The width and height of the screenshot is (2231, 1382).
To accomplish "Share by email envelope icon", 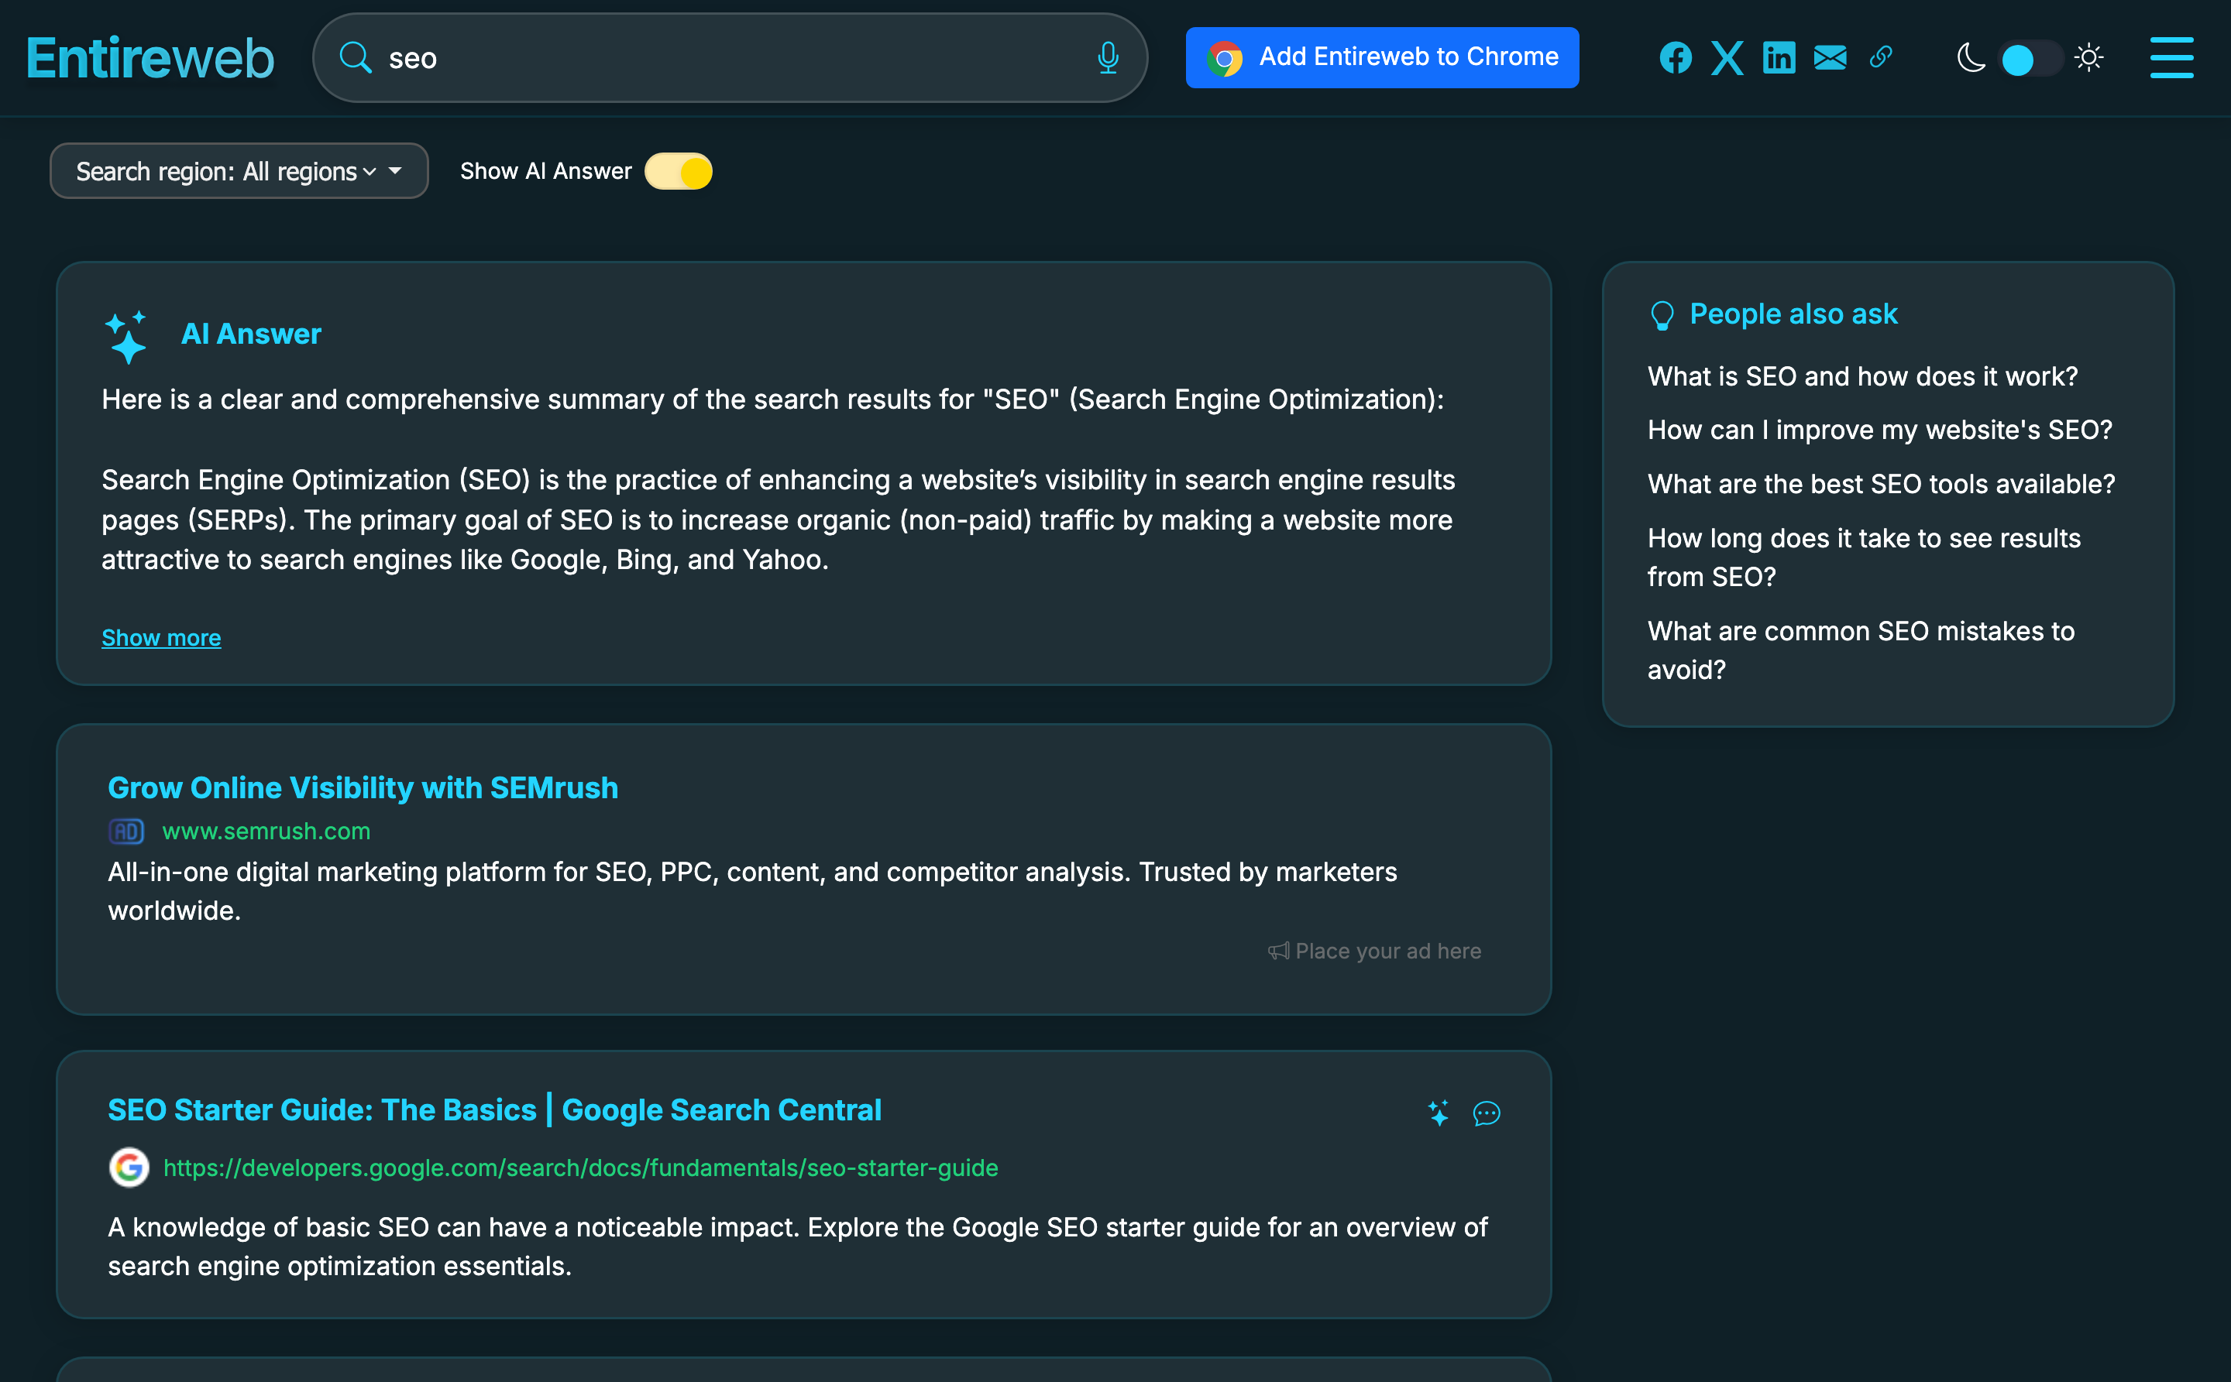I will [x=1830, y=57].
